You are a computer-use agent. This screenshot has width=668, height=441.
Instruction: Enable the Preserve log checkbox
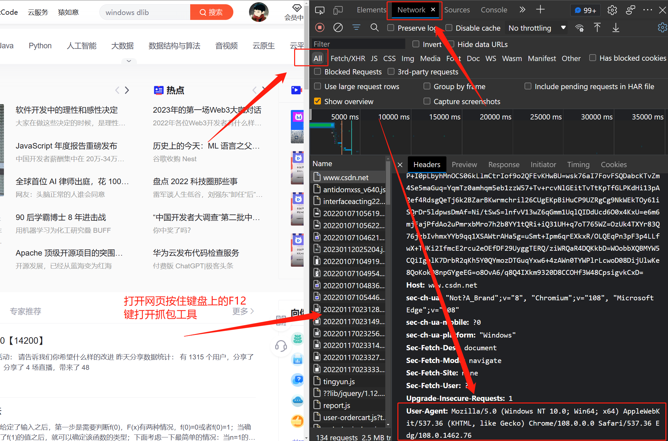[391, 28]
